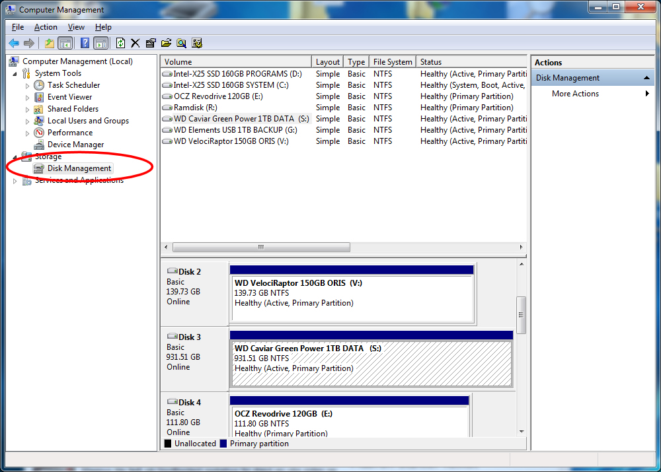Sort by the Layout column header
The width and height of the screenshot is (661, 472).
pos(328,62)
